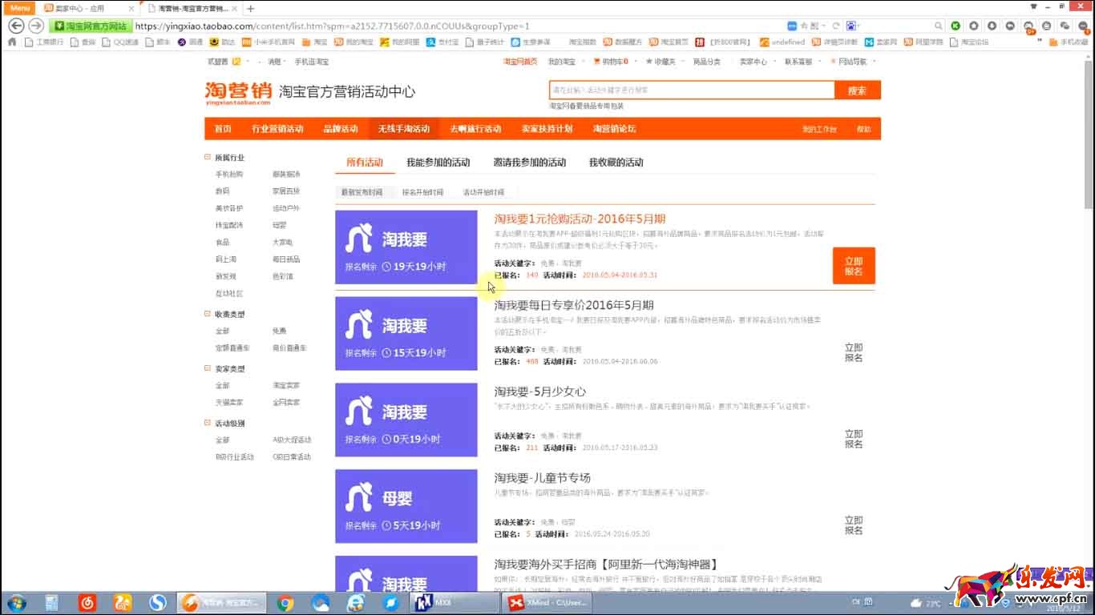Viewport: 1095px width, 615px height.
Task: Open the 购物车 cart link
Action: tap(610, 62)
